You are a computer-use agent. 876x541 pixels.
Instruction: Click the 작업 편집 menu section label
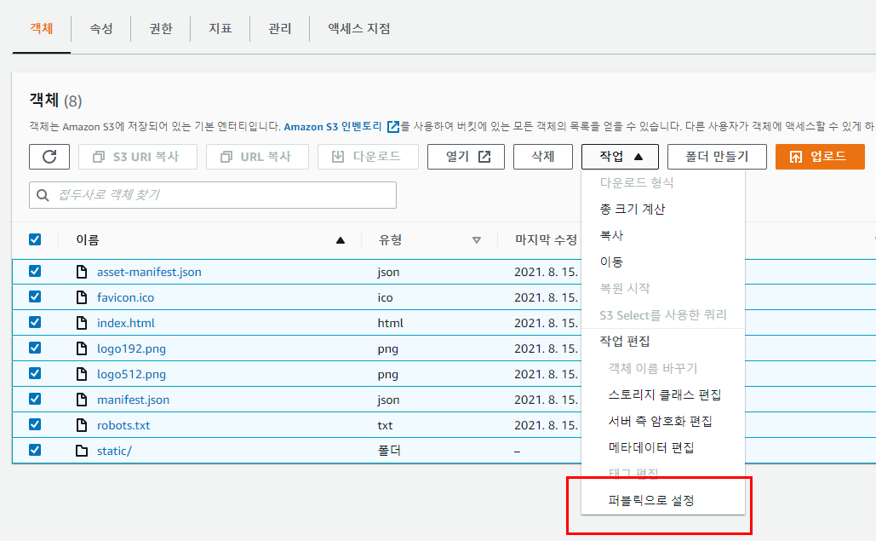pyautogui.click(x=625, y=342)
